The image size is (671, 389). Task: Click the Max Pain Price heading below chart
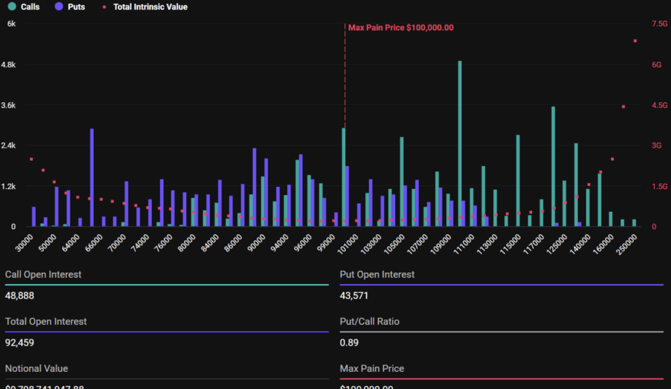click(x=372, y=369)
